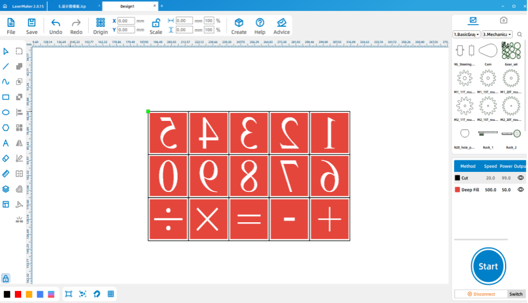The image size is (528, 303).
Task: Click the height percent input field
Action: (x=209, y=30)
